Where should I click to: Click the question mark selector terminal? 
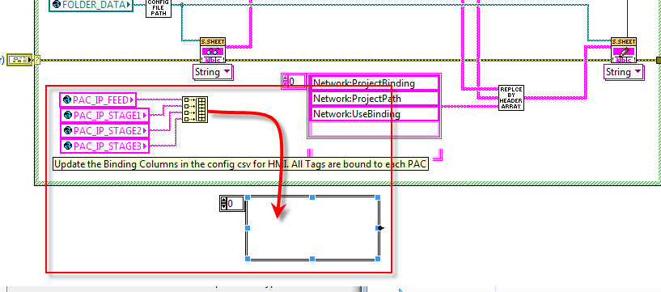click(36, 60)
